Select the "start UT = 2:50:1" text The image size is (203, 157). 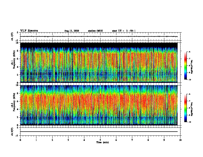tap(124, 31)
